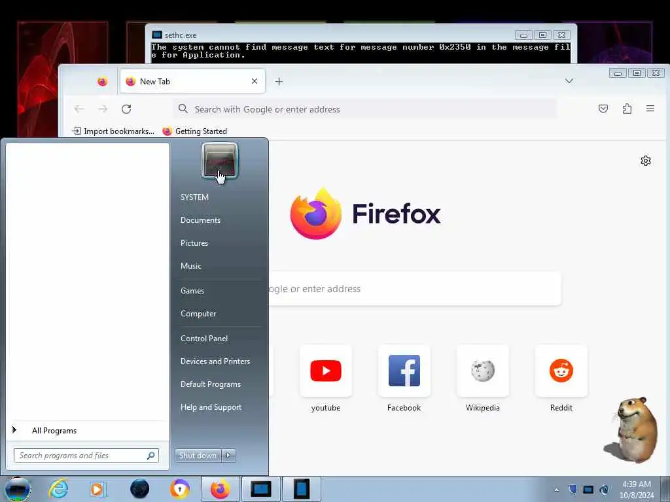The height and width of the screenshot is (502, 670).
Task: Select the blue tablet taskbar button
Action: [x=301, y=489]
